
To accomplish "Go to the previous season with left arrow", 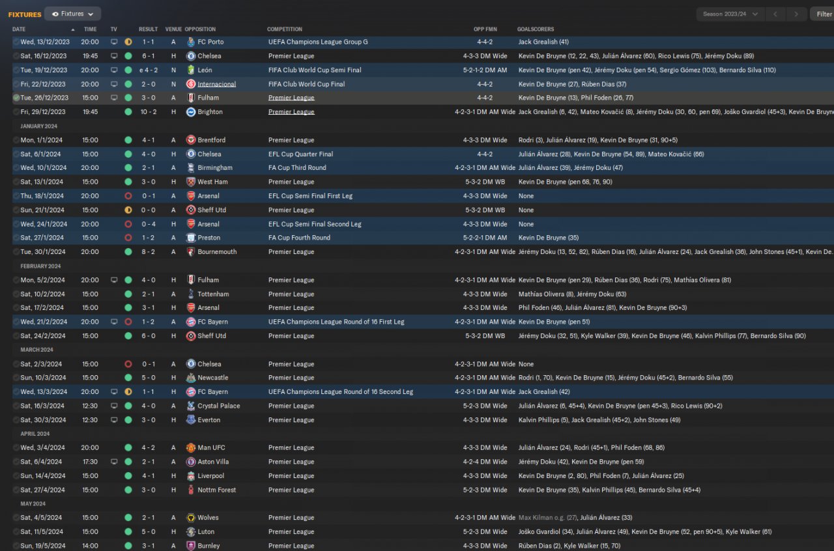I will (x=775, y=14).
